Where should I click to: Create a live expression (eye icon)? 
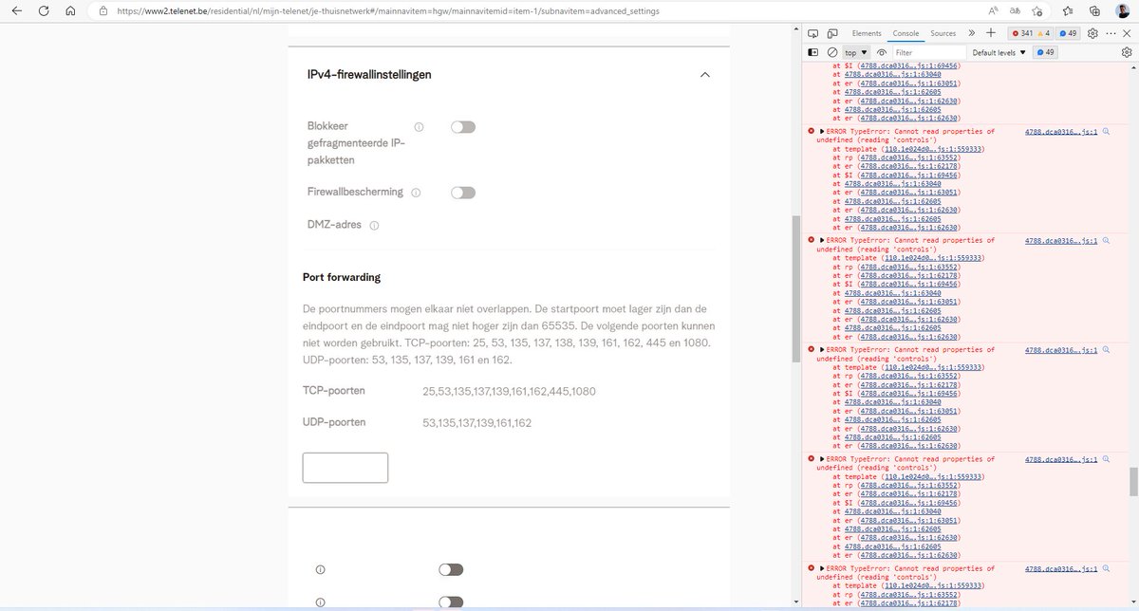(882, 53)
